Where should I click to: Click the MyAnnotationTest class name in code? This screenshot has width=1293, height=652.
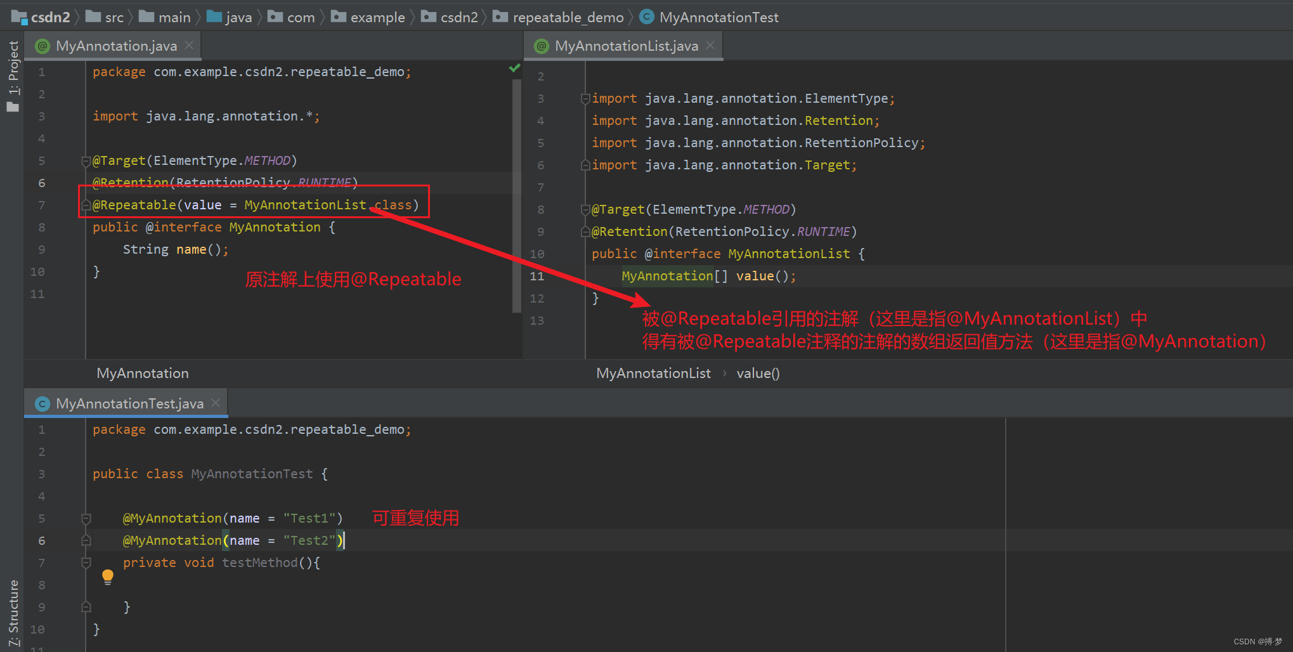(252, 474)
